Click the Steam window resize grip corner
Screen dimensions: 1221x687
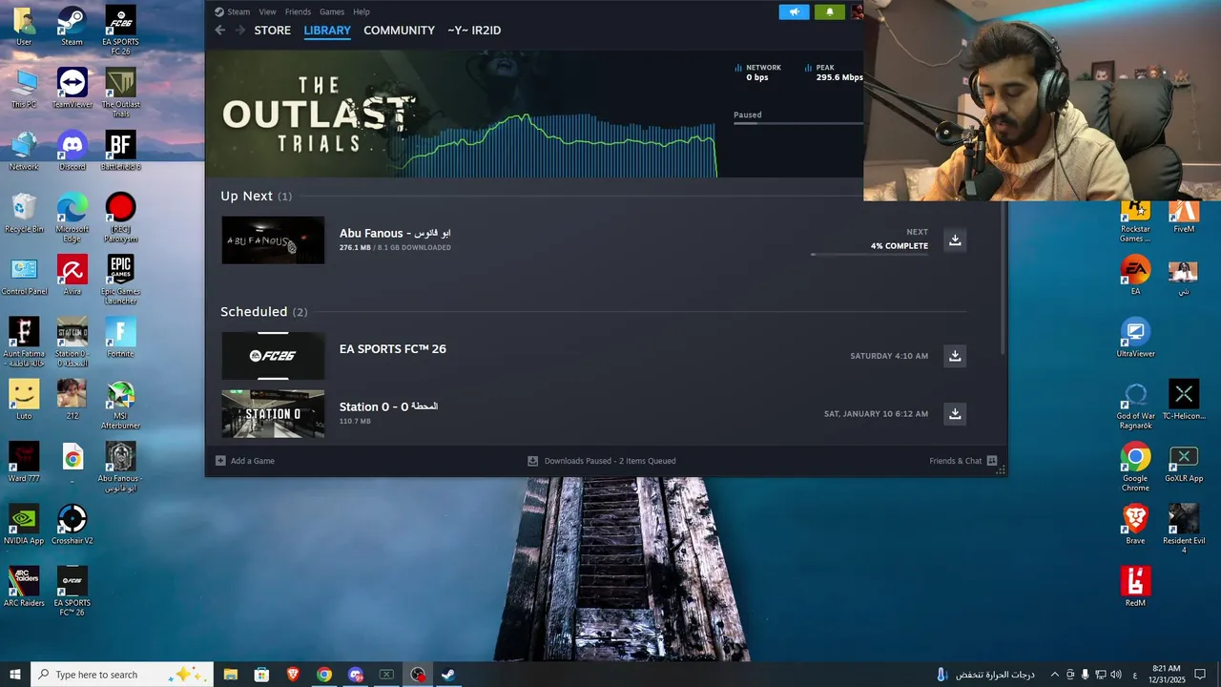tap(1001, 470)
